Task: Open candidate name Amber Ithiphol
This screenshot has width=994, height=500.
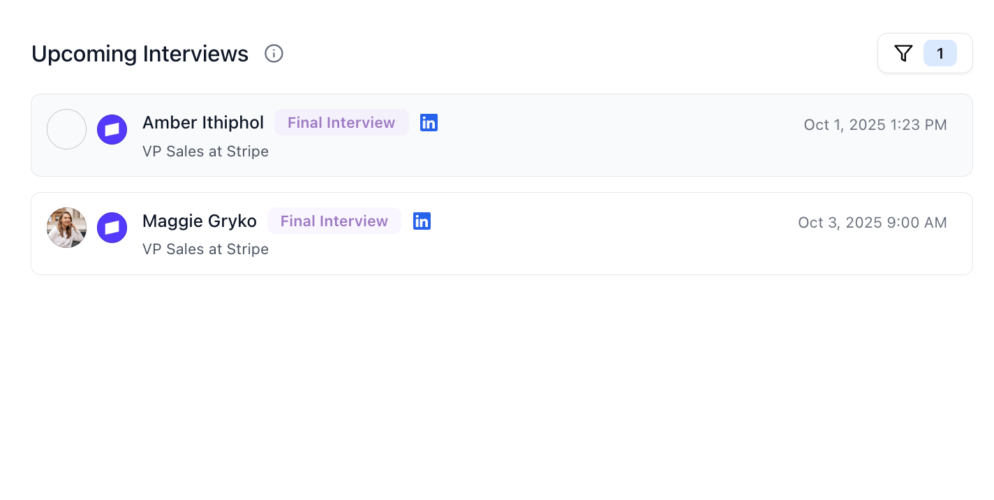Action: coord(203,123)
